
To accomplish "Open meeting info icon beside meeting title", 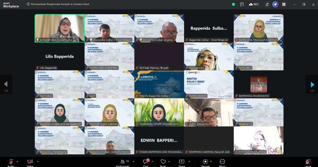I will [28, 4].
